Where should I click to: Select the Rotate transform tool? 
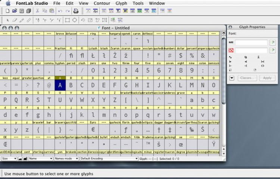coord(83,20)
